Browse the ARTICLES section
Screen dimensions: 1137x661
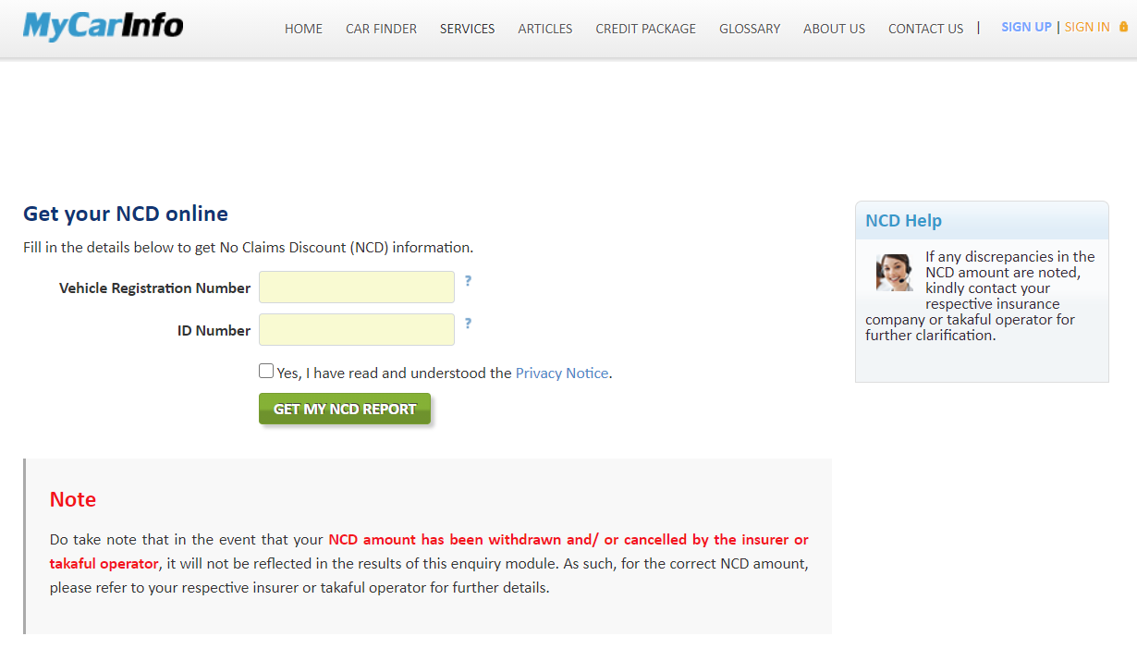click(544, 29)
